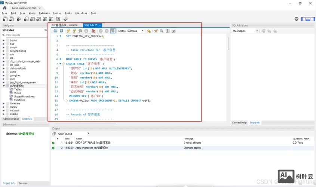Beautify the SQL script broom icon

coord(156,31)
